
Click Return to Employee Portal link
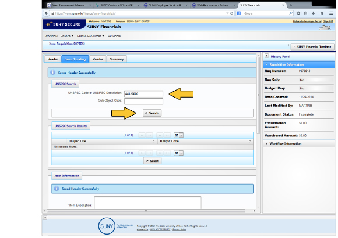point(307,21)
